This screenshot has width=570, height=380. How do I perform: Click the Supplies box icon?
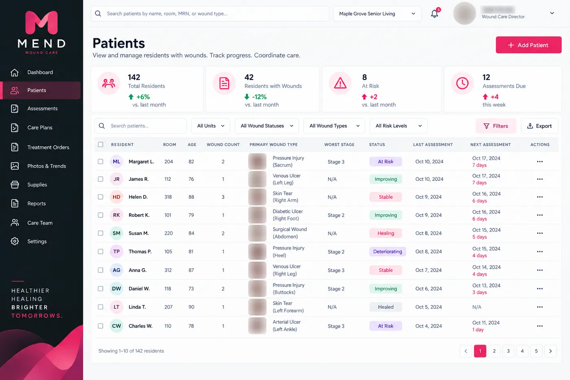[15, 185]
